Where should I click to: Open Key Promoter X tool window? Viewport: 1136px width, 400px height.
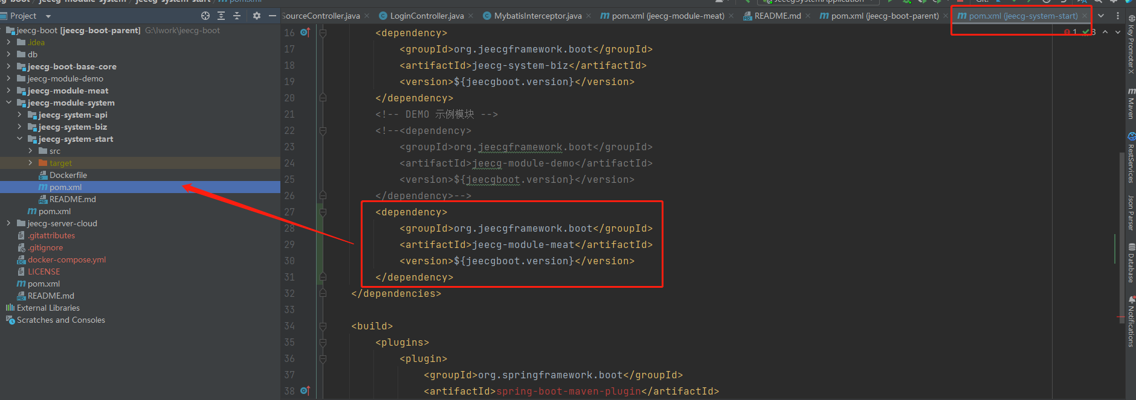tap(1131, 43)
